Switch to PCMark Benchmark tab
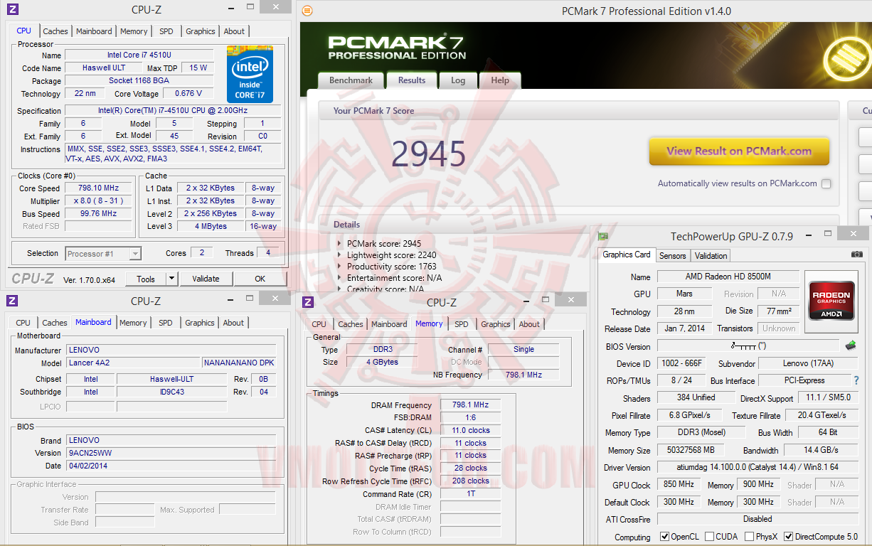Image resolution: width=872 pixels, height=546 pixels. (351, 80)
